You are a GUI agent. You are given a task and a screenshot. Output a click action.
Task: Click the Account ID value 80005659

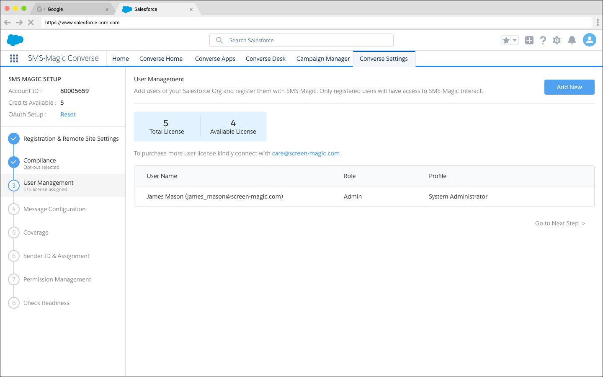[75, 91]
